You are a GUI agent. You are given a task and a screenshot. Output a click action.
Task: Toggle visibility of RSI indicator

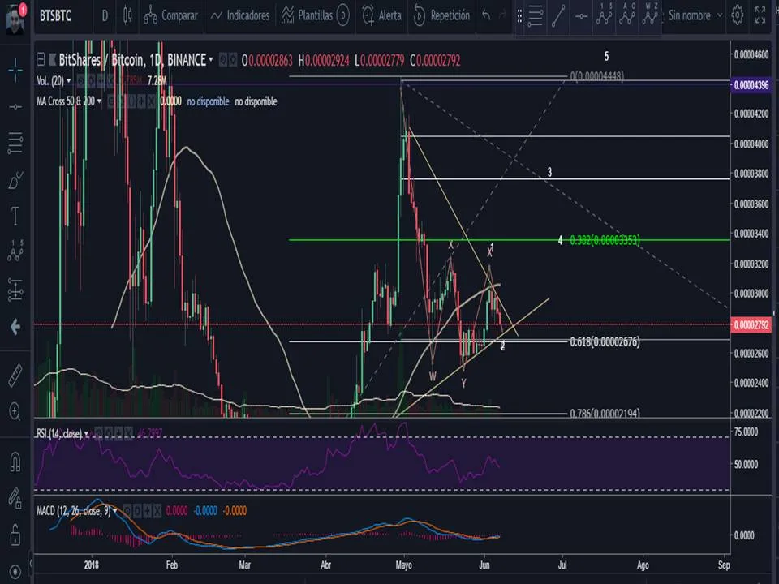coord(99,433)
